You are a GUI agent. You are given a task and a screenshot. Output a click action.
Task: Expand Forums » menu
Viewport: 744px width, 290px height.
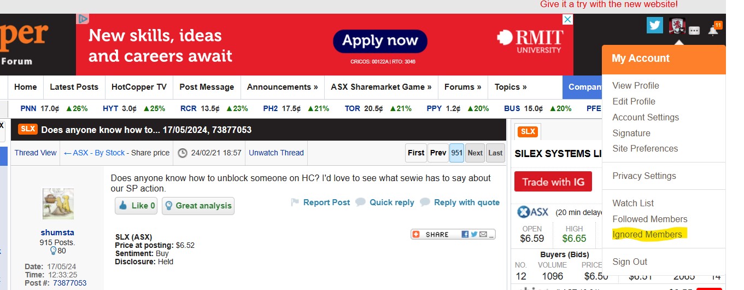click(463, 87)
